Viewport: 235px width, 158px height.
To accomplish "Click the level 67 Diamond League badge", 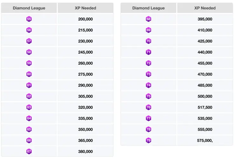I will click(x=29, y=152).
